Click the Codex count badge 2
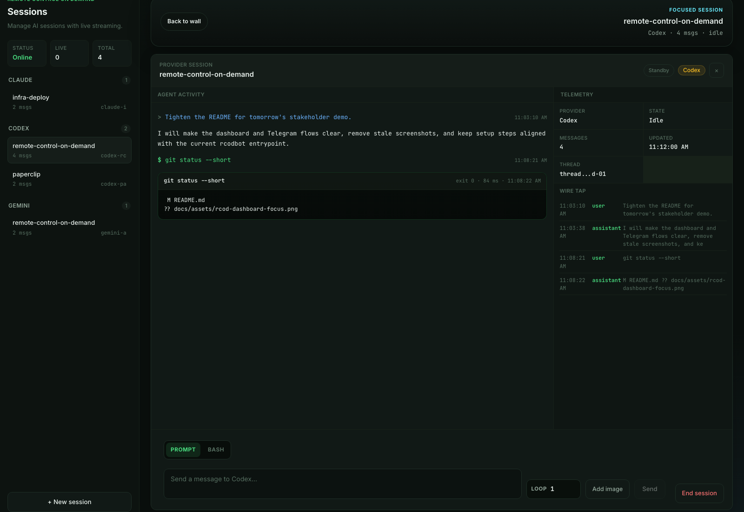The height and width of the screenshot is (512, 744). pyautogui.click(x=126, y=128)
